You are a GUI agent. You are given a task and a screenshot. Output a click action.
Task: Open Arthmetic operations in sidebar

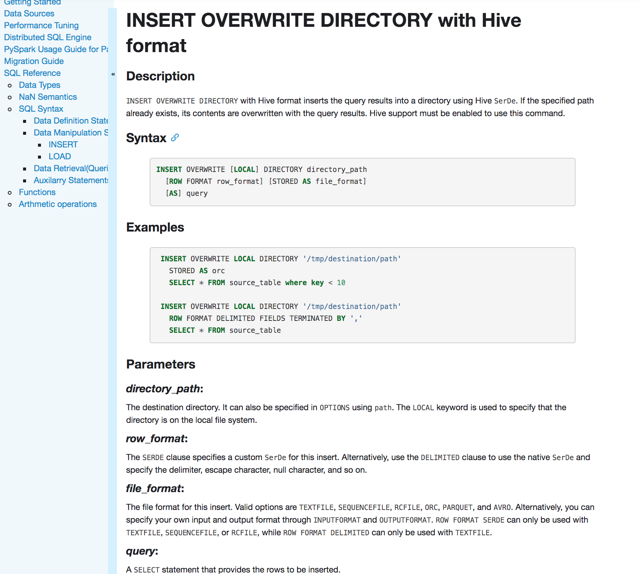coord(58,204)
